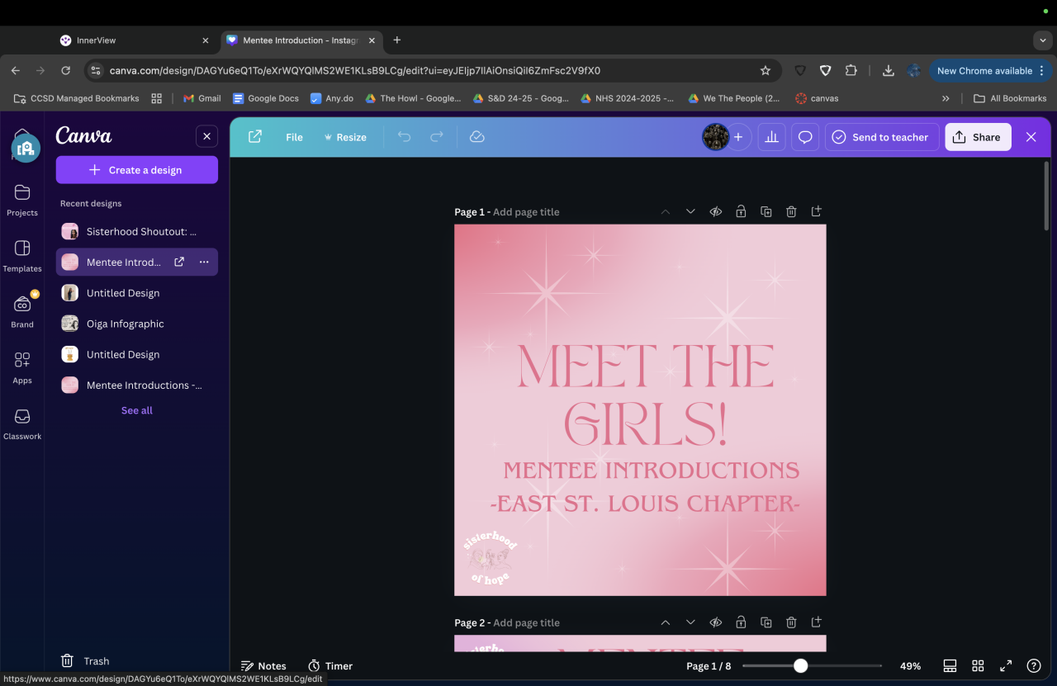The height and width of the screenshot is (686, 1057).
Task: Duplicate Page 1 using the duplicate icon
Action: coord(766,212)
